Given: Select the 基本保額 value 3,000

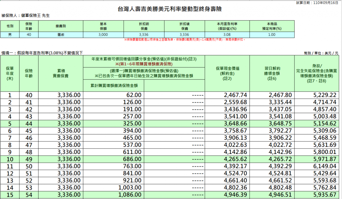Looking at the screenshot, I should tap(103, 35).
